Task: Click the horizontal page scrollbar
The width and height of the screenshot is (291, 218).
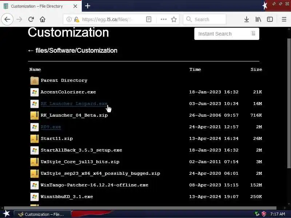Action: pyautogui.click(x=140, y=208)
